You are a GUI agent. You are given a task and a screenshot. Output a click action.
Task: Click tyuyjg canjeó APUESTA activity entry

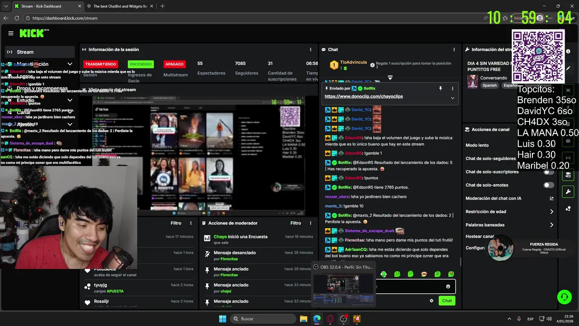point(138,288)
